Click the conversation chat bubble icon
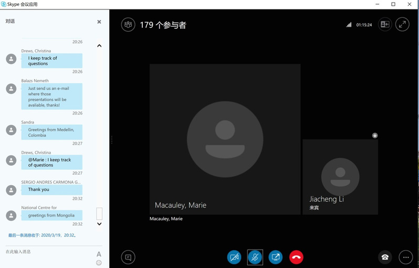The width and height of the screenshot is (419, 268). [x=128, y=257]
